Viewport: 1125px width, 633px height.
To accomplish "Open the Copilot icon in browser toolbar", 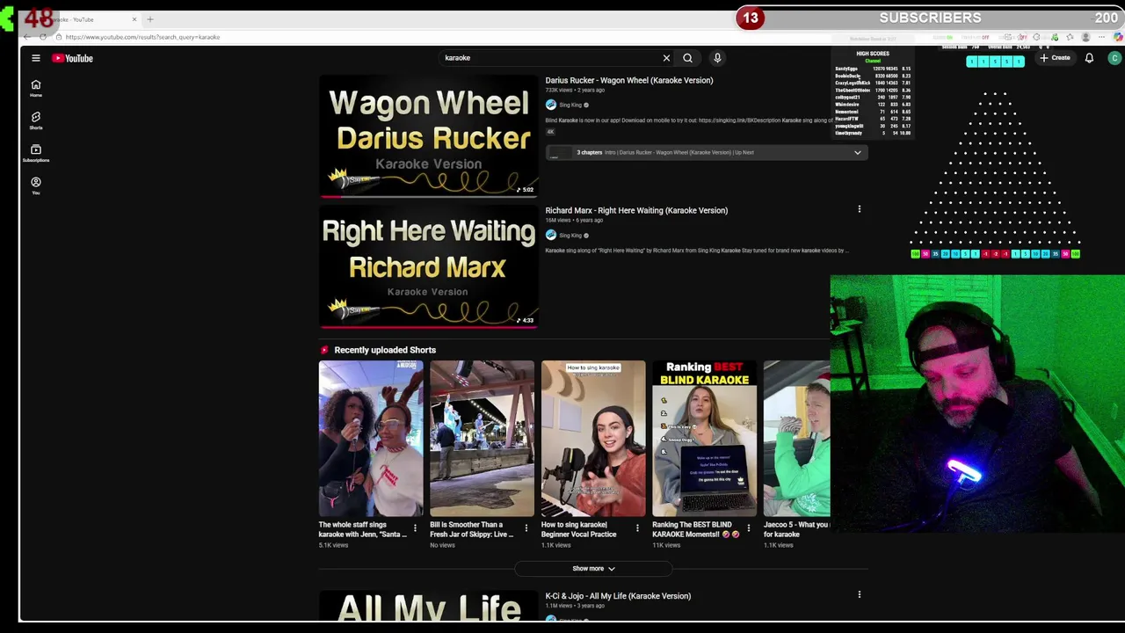I will coord(1117,37).
